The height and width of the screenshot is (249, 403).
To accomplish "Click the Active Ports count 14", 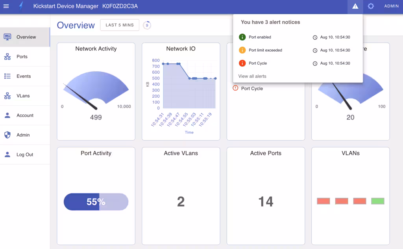I will [266, 202].
